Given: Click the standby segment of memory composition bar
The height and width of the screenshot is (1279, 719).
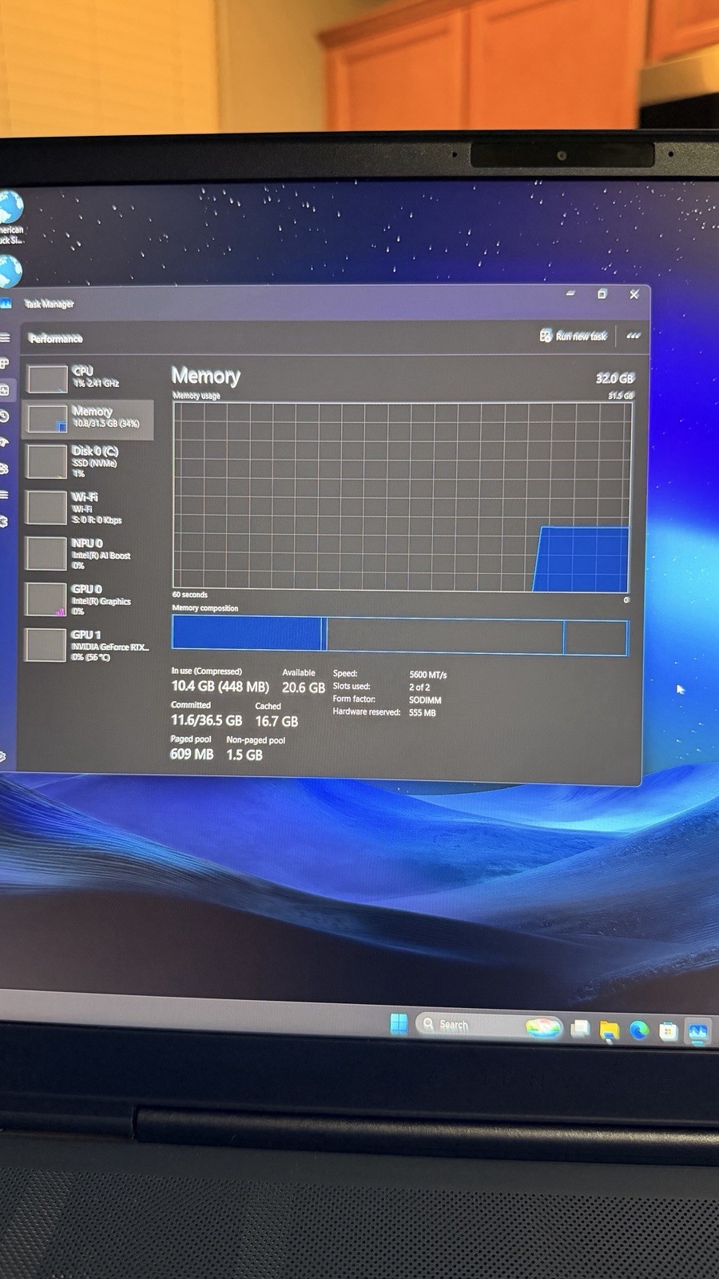Looking at the screenshot, I should [444, 636].
